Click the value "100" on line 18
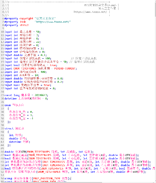This screenshot has height=183, width=156. [48, 59]
